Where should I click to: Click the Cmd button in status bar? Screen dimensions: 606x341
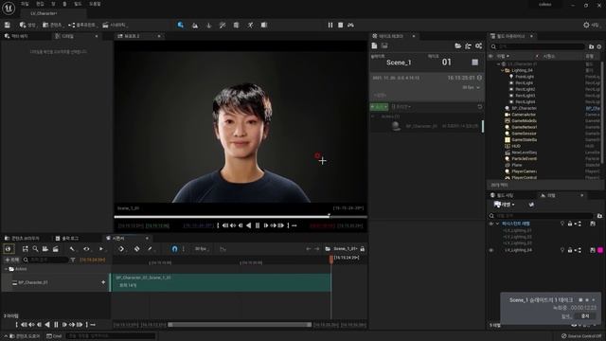(x=54, y=336)
